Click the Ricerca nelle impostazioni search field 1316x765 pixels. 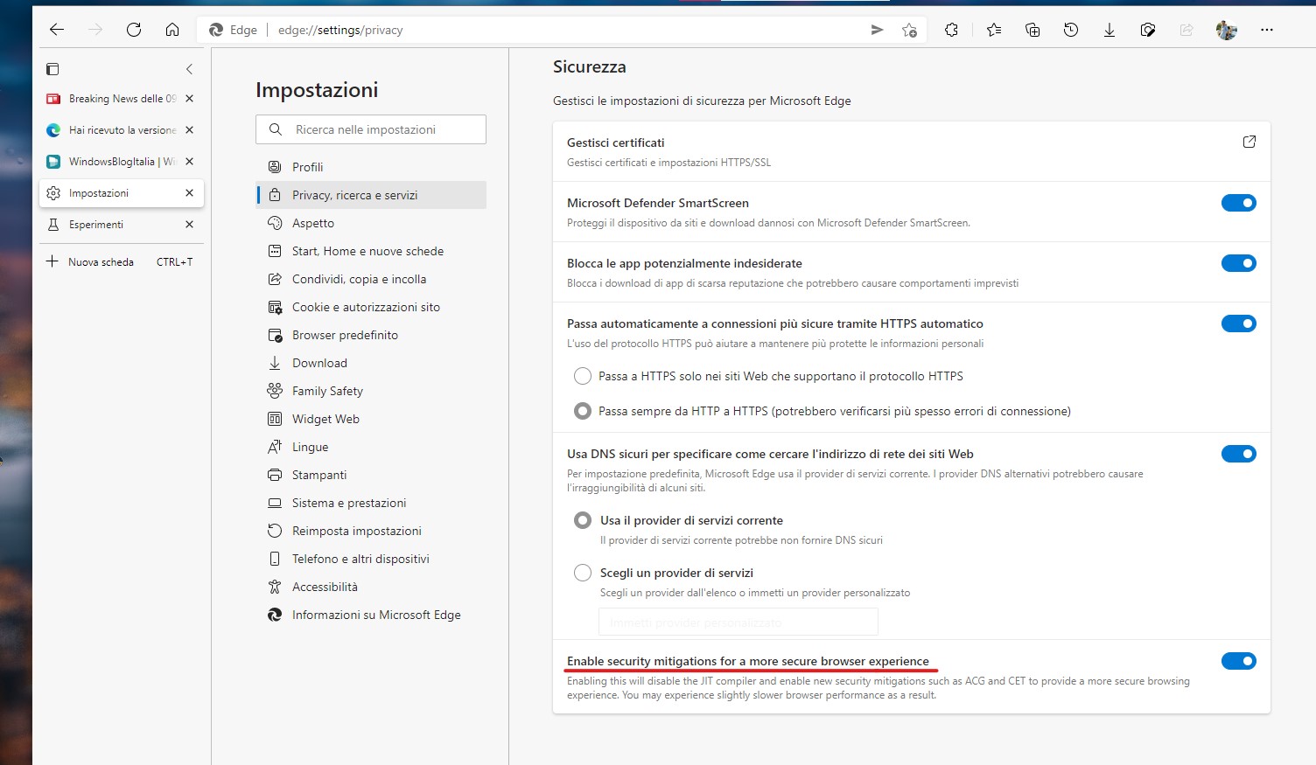[371, 129]
